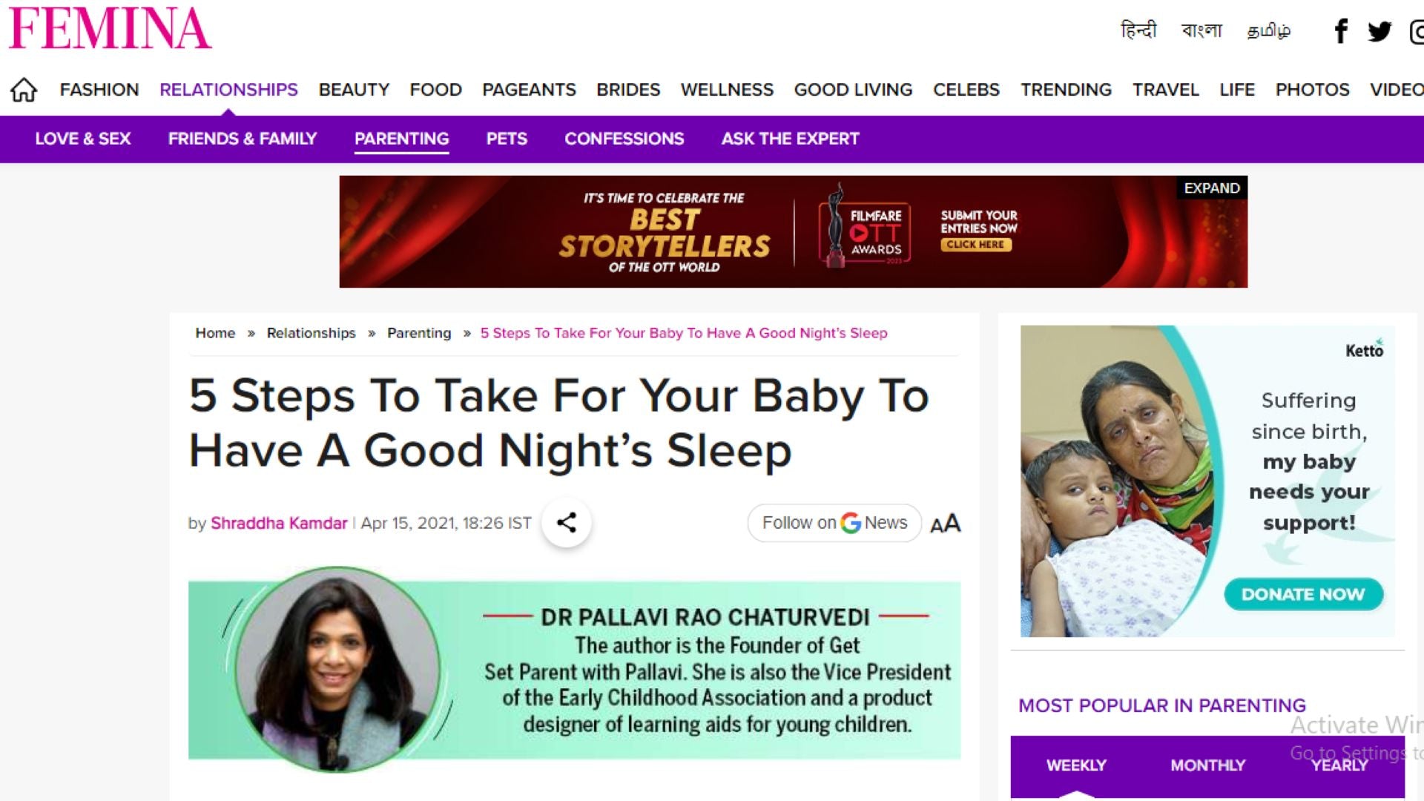The height and width of the screenshot is (801, 1424).
Task: Select the Yearly popular tab
Action: click(1339, 765)
